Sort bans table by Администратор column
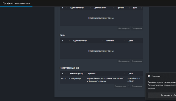 point(81,8)
